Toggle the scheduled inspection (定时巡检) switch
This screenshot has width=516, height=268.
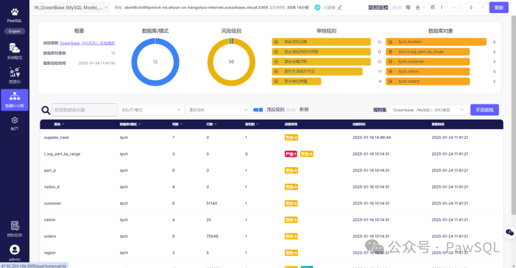(397, 8)
